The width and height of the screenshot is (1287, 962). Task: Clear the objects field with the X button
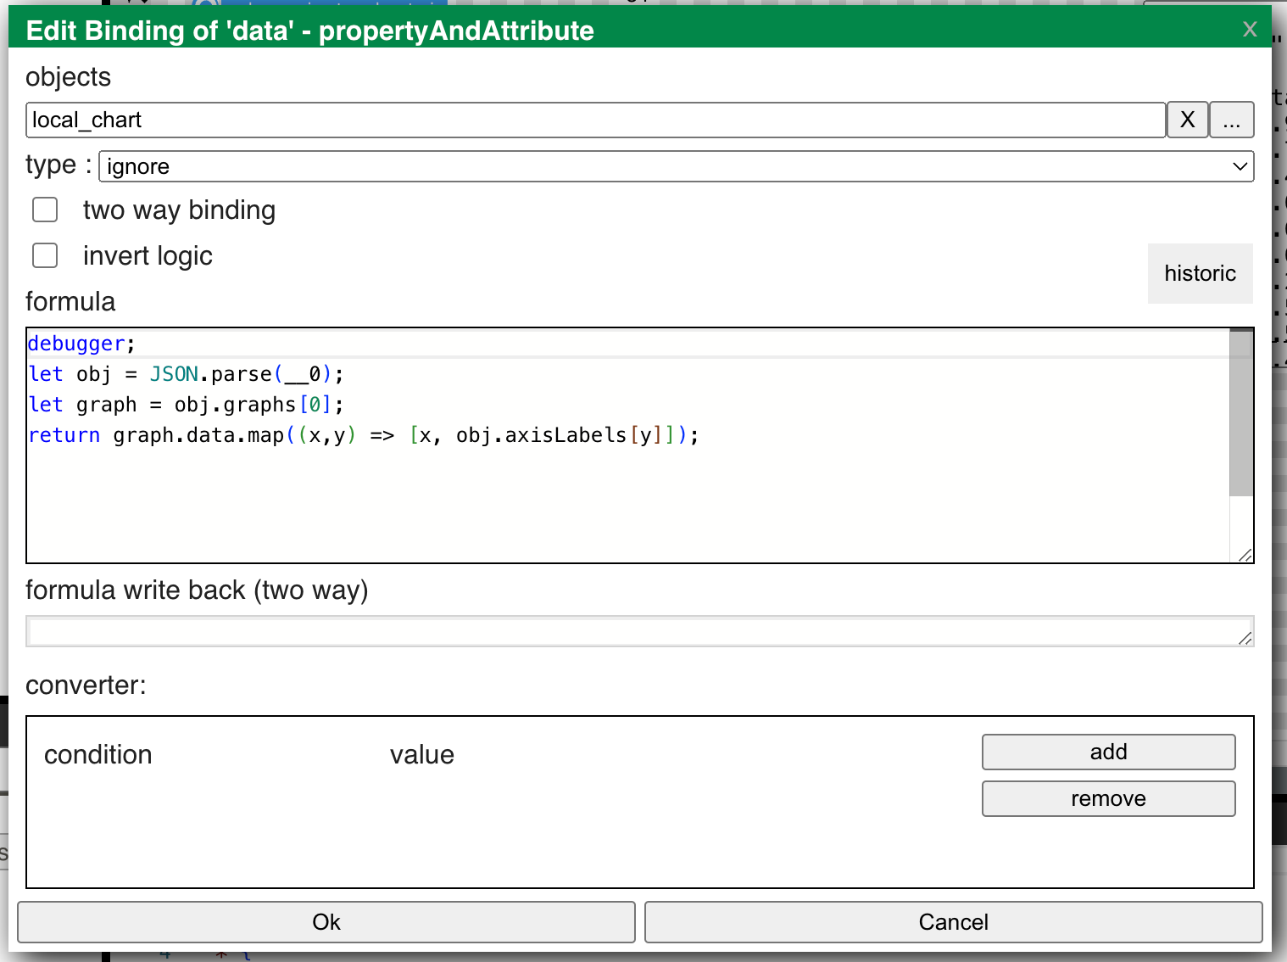(1188, 120)
